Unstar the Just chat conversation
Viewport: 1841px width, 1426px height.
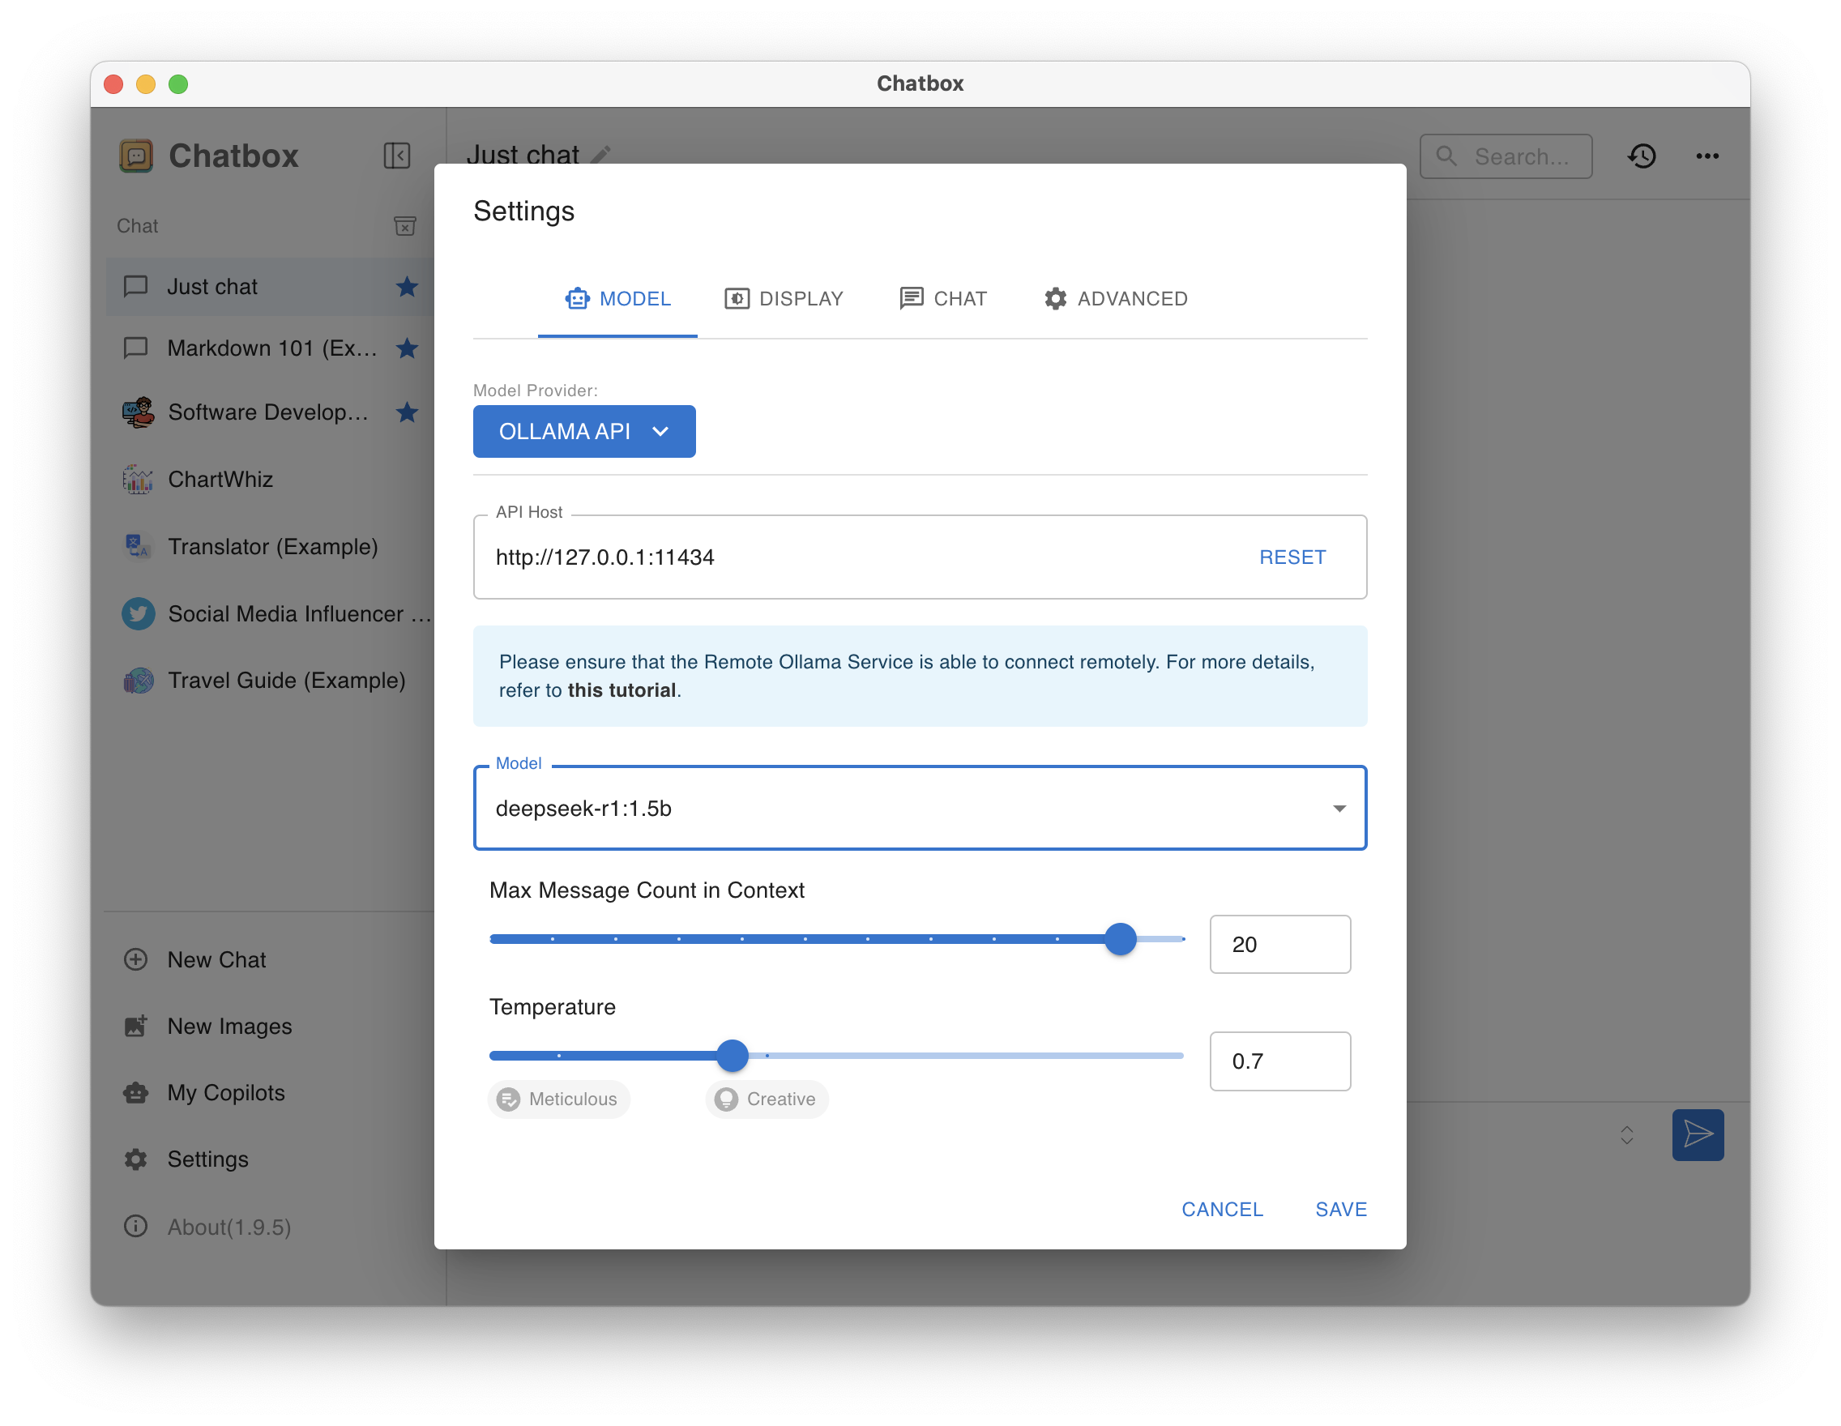click(407, 287)
